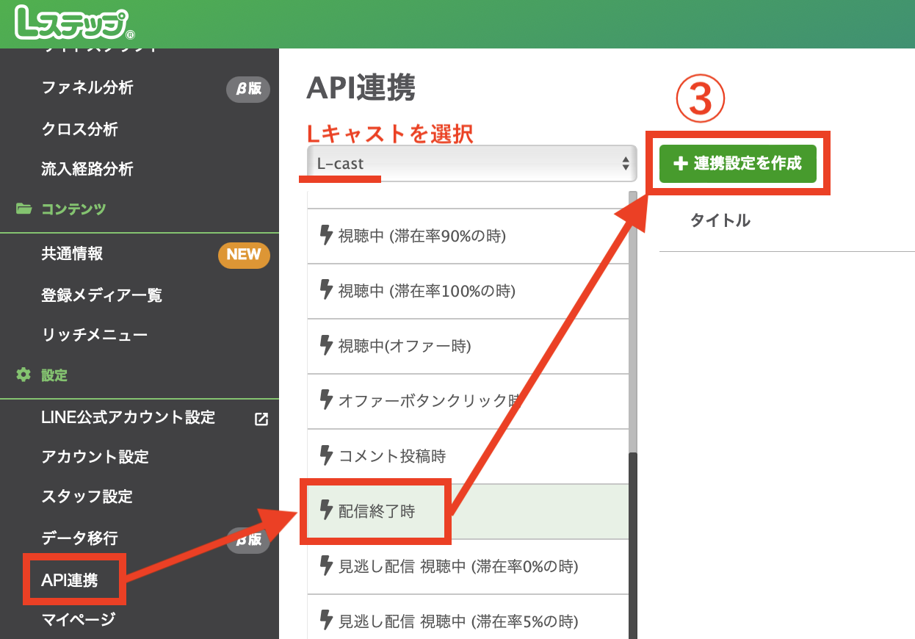Open the L-cast selection dropdown

click(x=470, y=163)
